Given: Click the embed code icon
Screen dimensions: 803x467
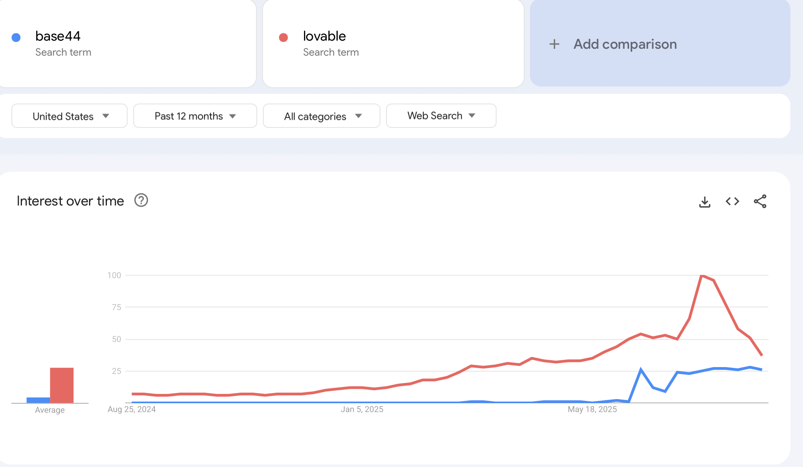Looking at the screenshot, I should click(732, 201).
